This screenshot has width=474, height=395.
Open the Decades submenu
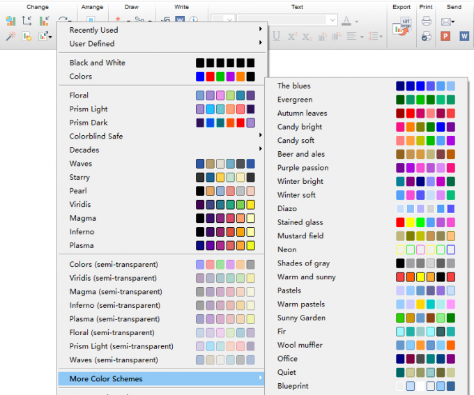(x=162, y=150)
